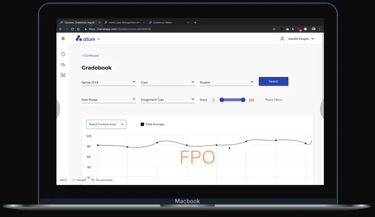Expand the Spring 2019 term dropdown

coord(109,82)
